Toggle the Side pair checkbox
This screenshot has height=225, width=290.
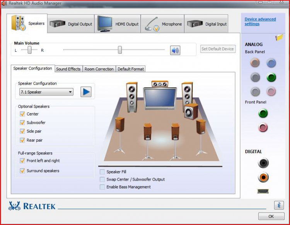[22, 131]
